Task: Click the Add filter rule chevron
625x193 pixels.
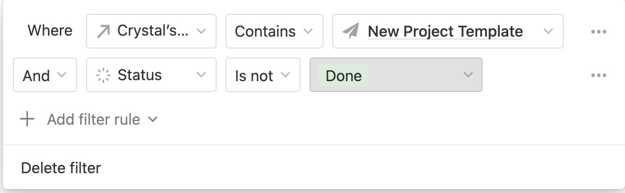Action: (x=153, y=120)
